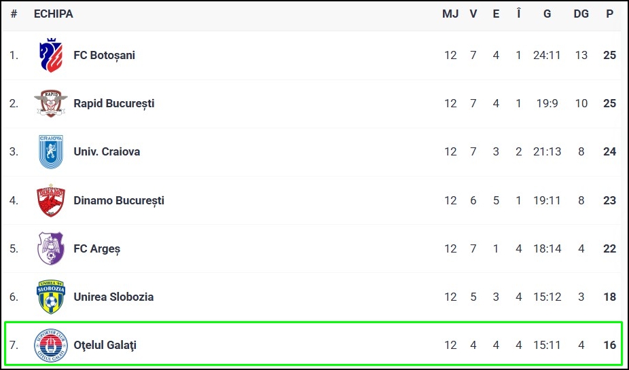
Task: Open the Unirea Slobozia team link
Action: tap(113, 297)
